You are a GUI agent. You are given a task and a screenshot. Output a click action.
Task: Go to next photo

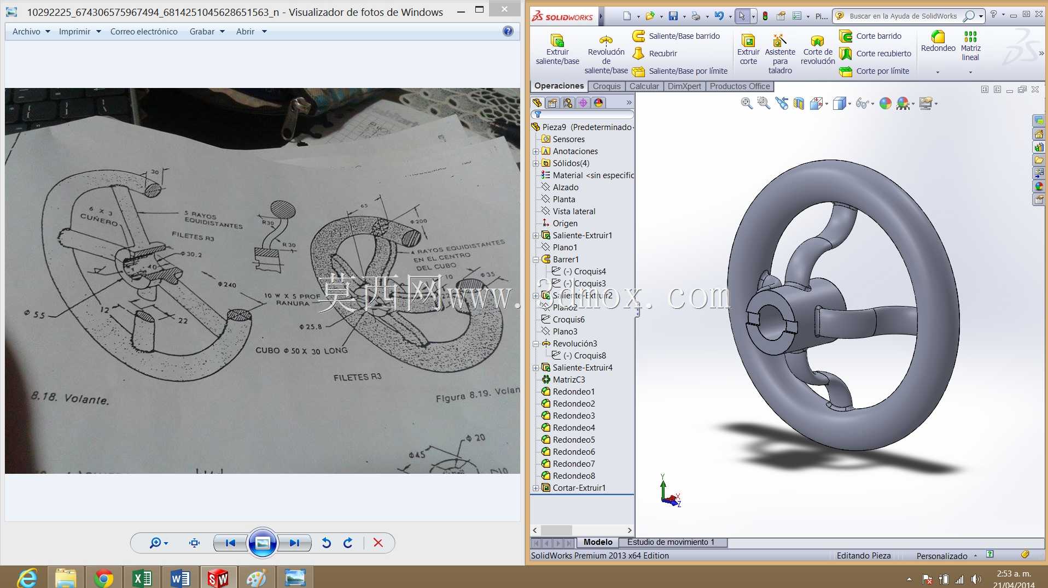coord(294,543)
